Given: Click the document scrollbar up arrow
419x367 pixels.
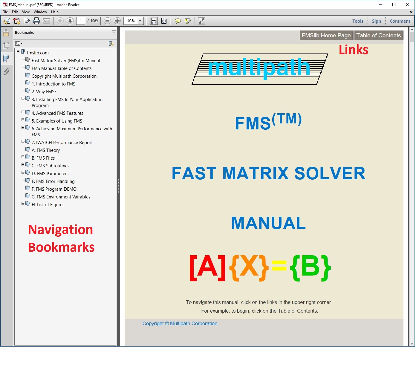Looking at the screenshot, I should pos(412,29).
